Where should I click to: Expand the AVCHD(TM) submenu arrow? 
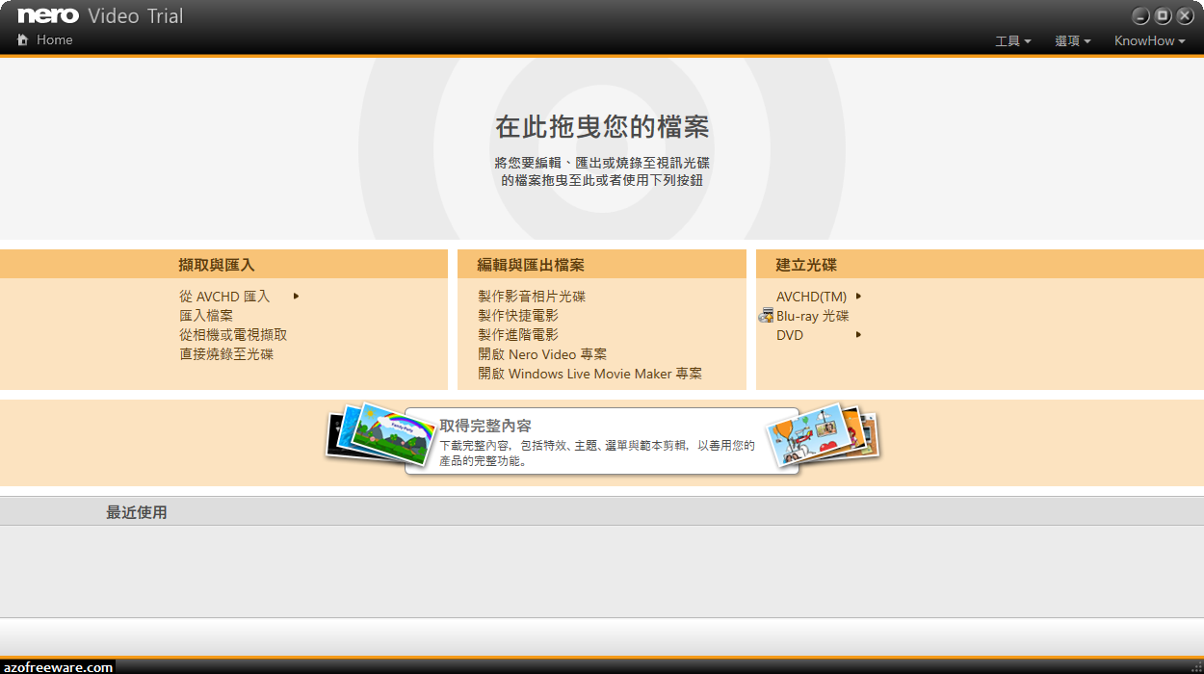[x=858, y=297]
